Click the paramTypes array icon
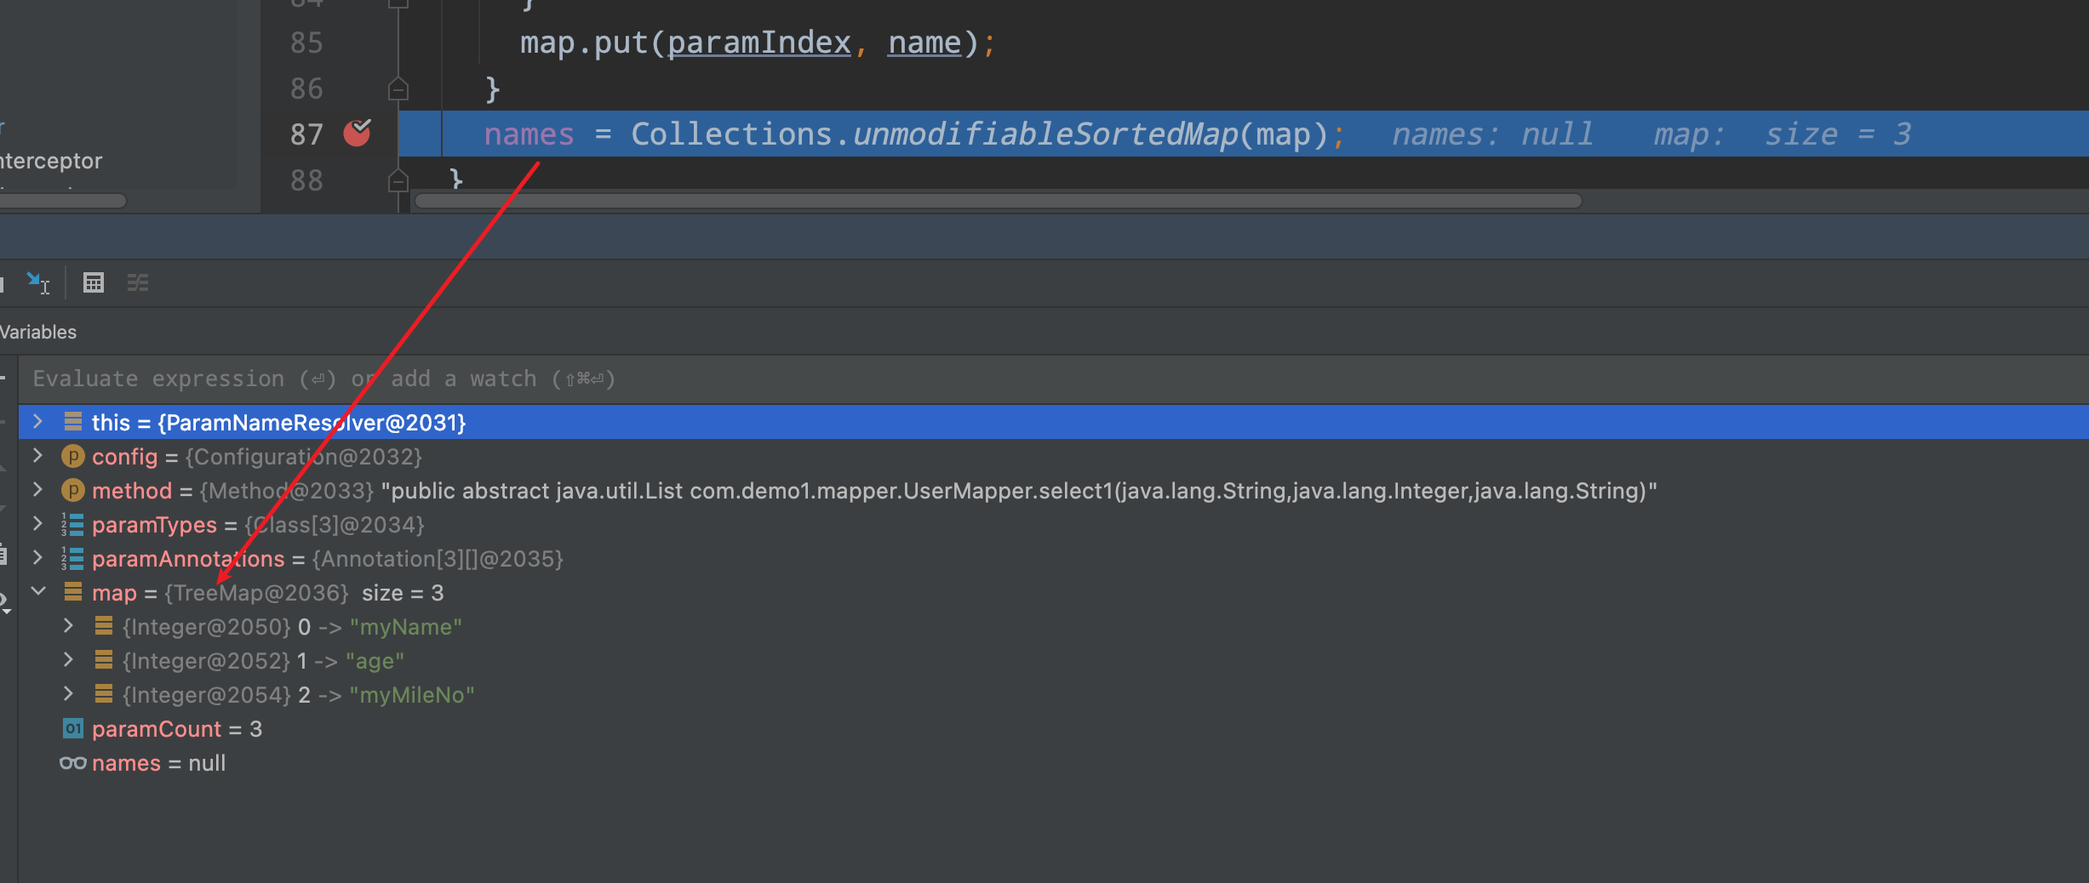Screen dimensions: 2089x883 point(73,525)
